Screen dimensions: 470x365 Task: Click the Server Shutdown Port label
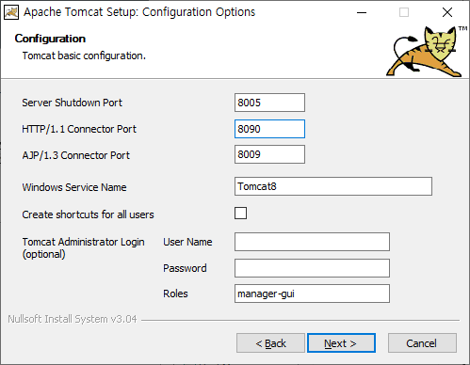coord(72,103)
